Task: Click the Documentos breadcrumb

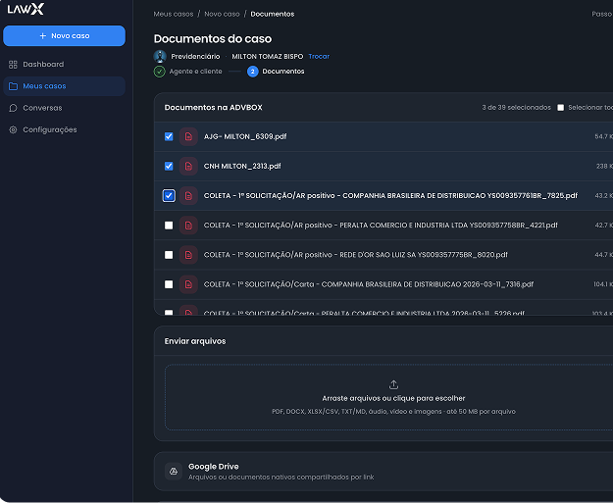Action: click(x=273, y=14)
